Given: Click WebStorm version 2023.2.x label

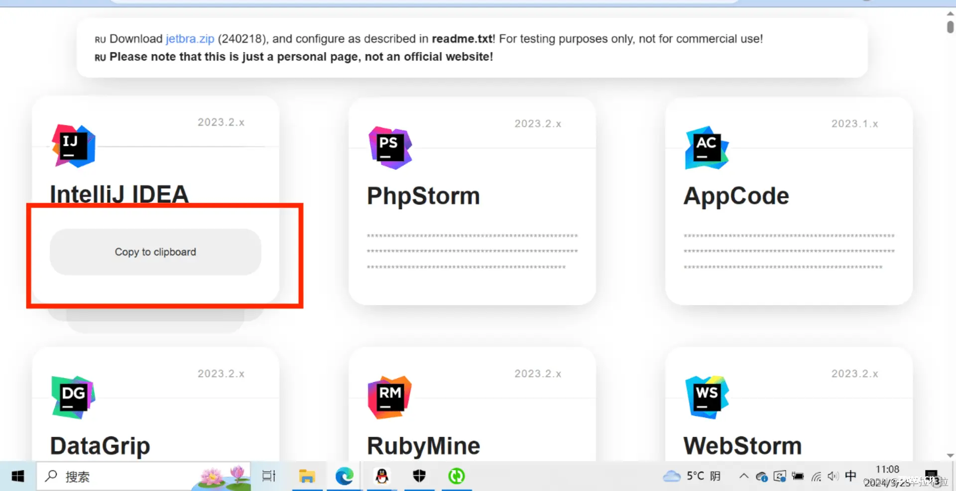Looking at the screenshot, I should coord(855,374).
